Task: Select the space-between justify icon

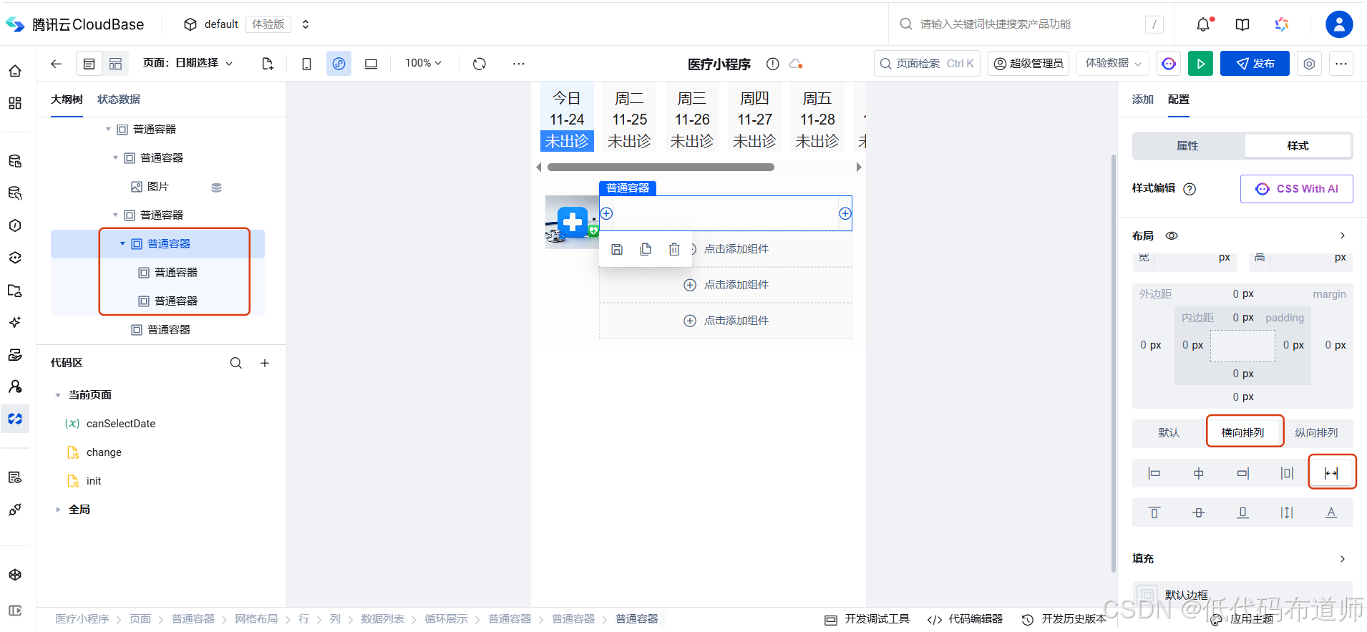Action: 1331,473
